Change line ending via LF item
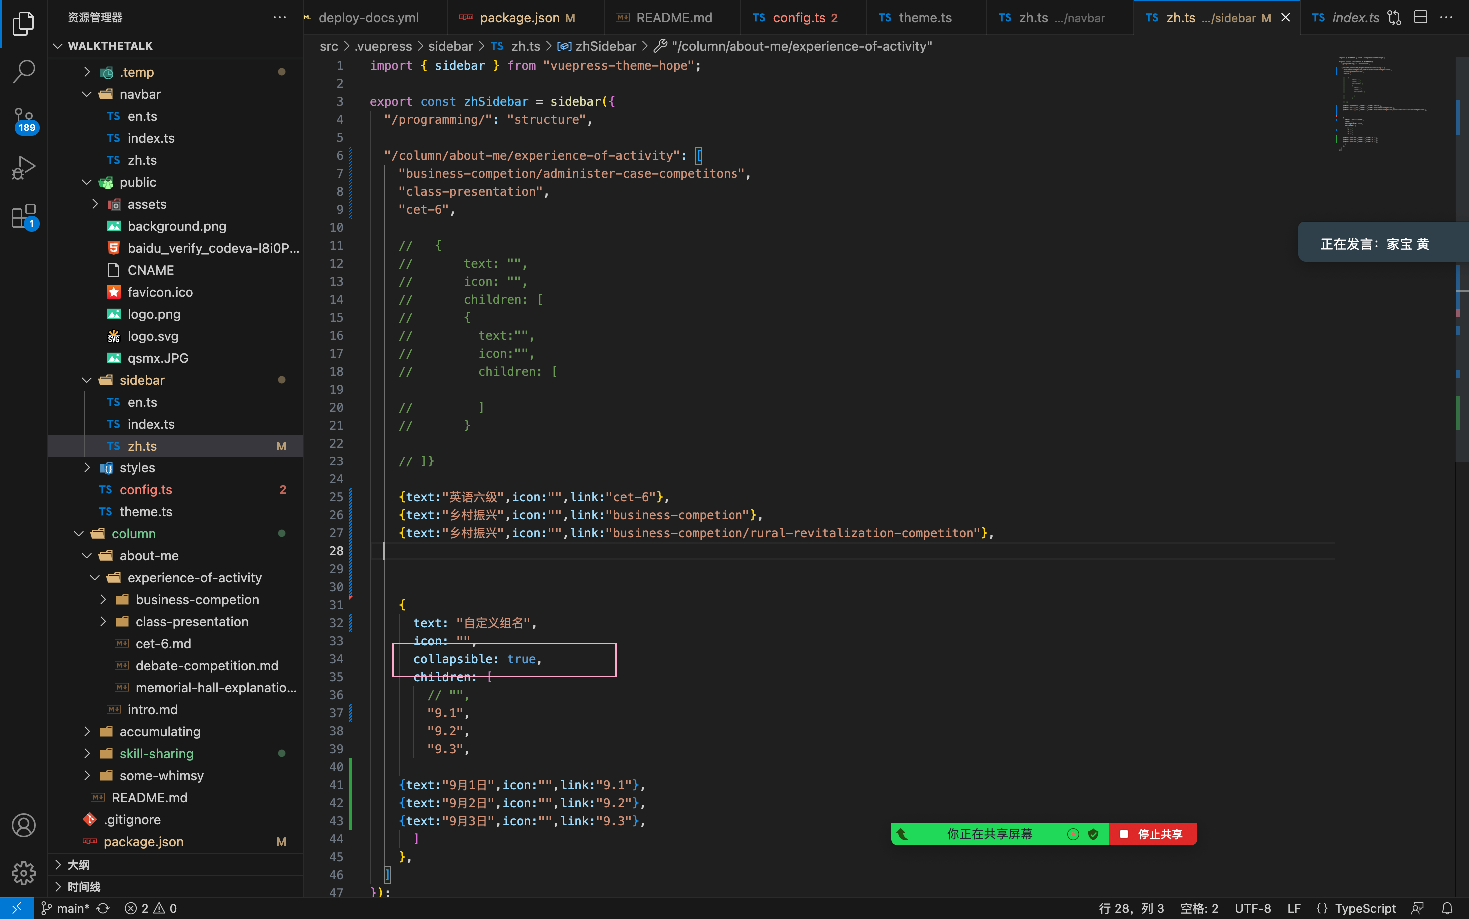The width and height of the screenshot is (1469, 919). pyautogui.click(x=1294, y=908)
